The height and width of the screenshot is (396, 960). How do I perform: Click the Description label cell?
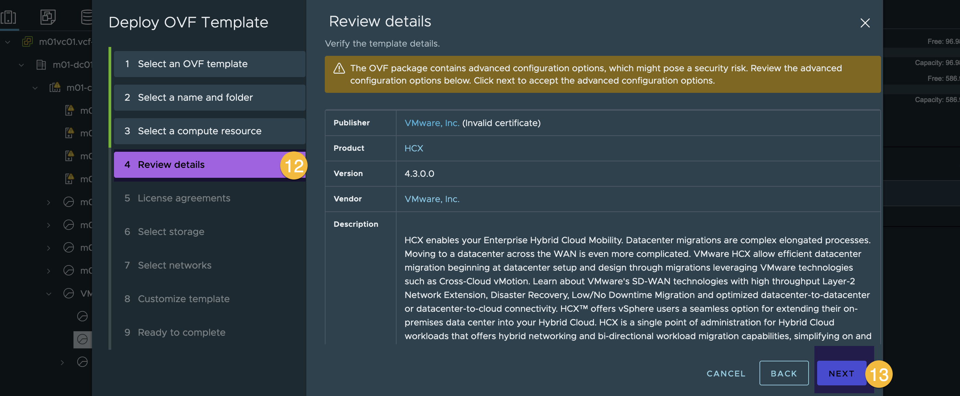(361, 278)
